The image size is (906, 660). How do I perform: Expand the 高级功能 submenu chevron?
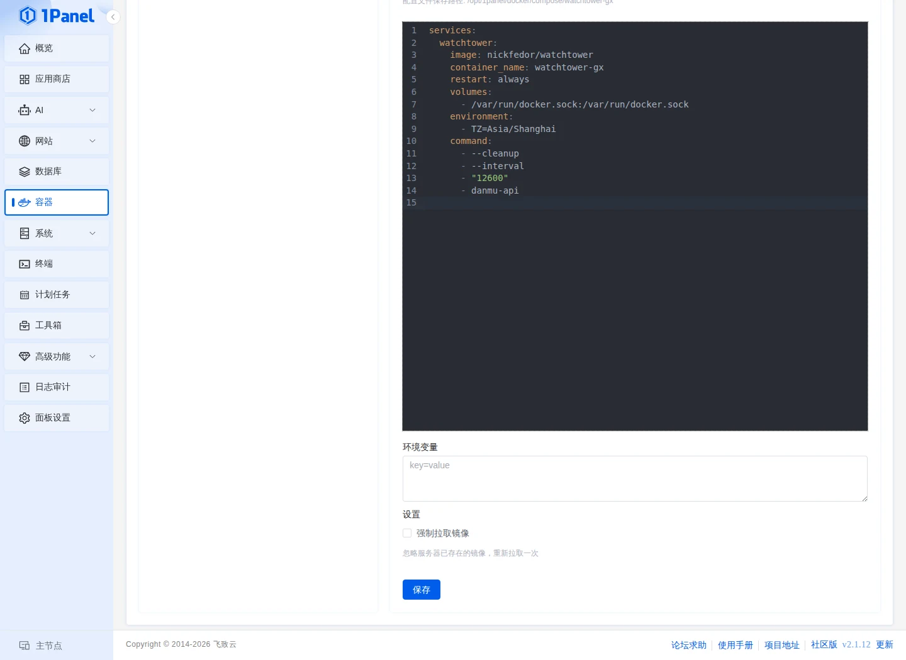coord(92,356)
